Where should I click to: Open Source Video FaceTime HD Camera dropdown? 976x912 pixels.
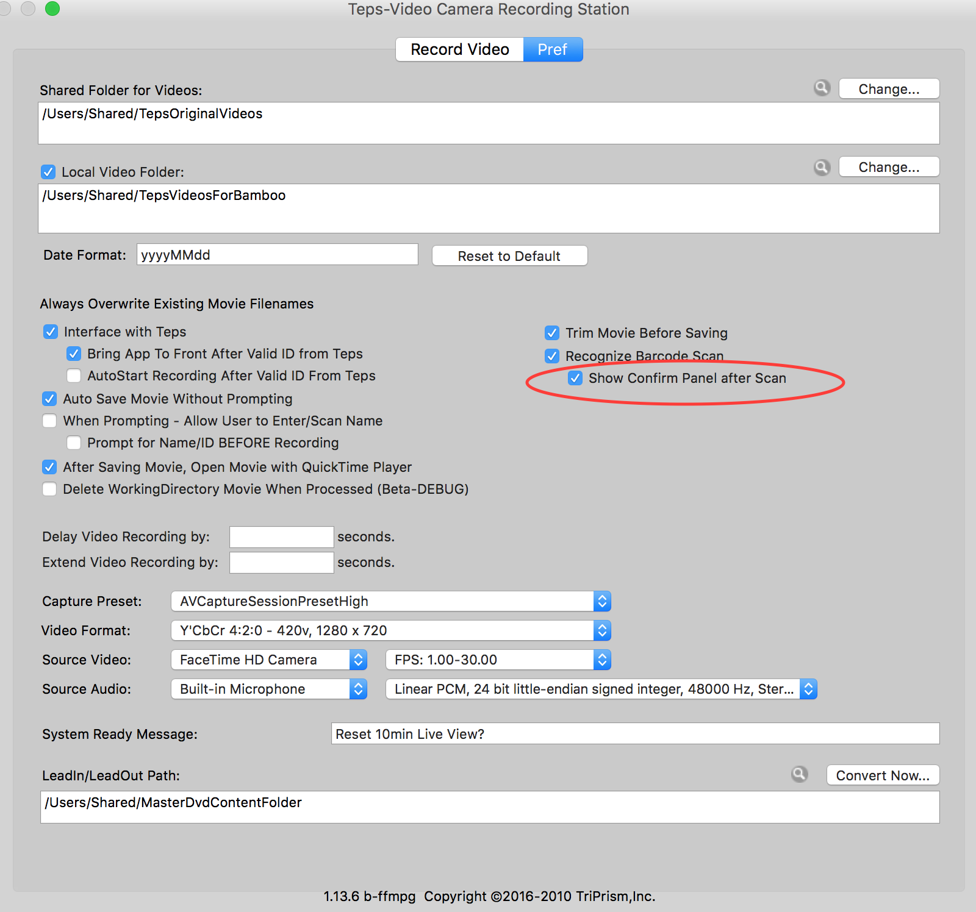(x=269, y=660)
